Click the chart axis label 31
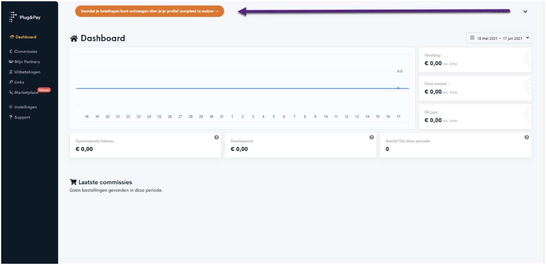Viewport: 546px width, 265px height. tap(222, 117)
